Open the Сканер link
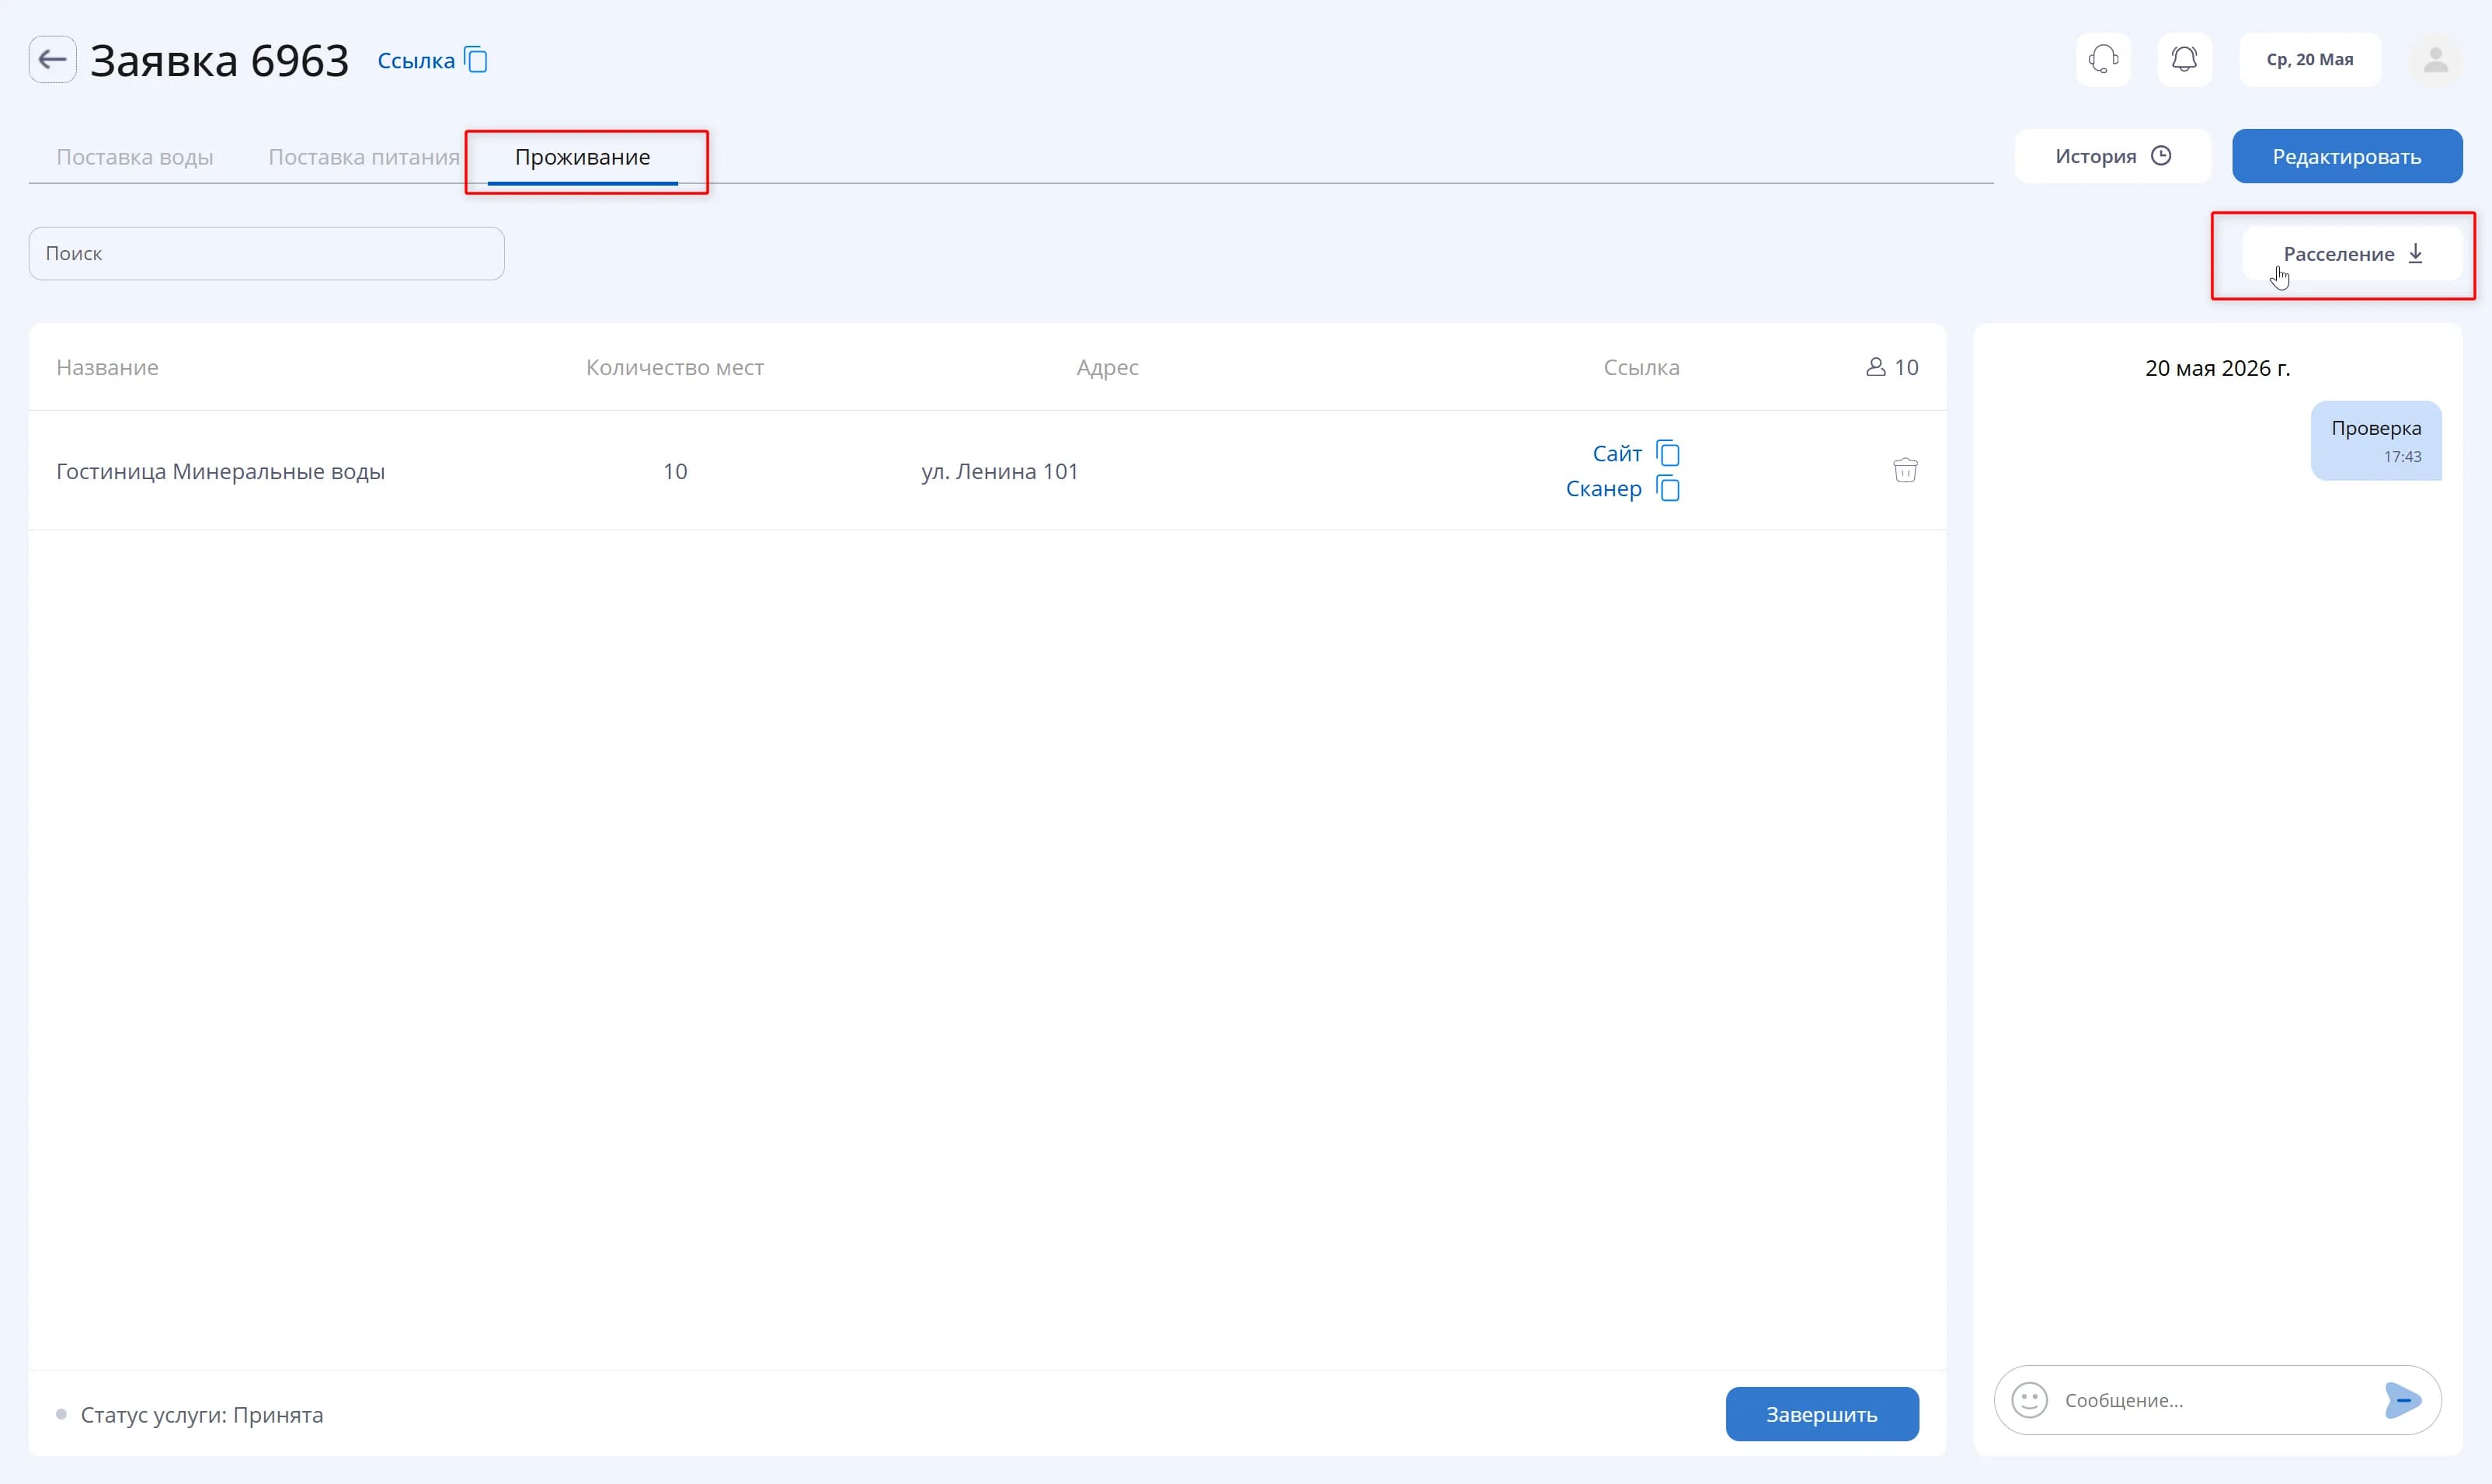2492x1484 pixels. 1603,488
